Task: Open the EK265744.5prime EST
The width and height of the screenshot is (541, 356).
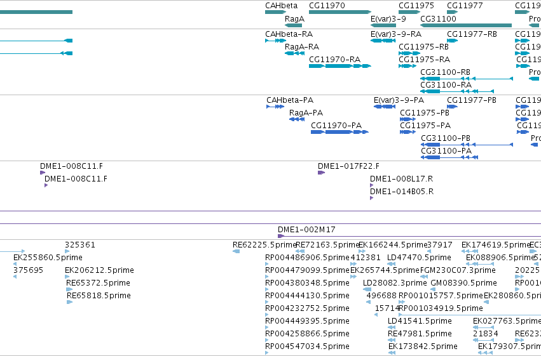Action: click(353, 277)
